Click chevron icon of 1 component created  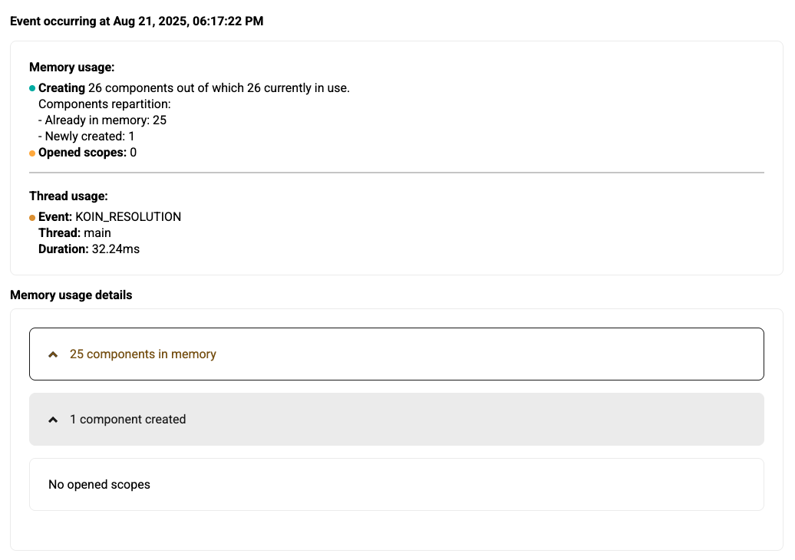[53, 420]
